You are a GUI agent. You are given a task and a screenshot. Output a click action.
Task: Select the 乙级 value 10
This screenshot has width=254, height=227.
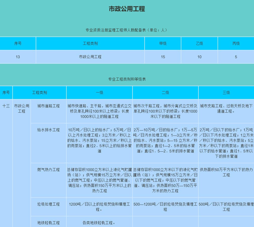click(x=199, y=57)
